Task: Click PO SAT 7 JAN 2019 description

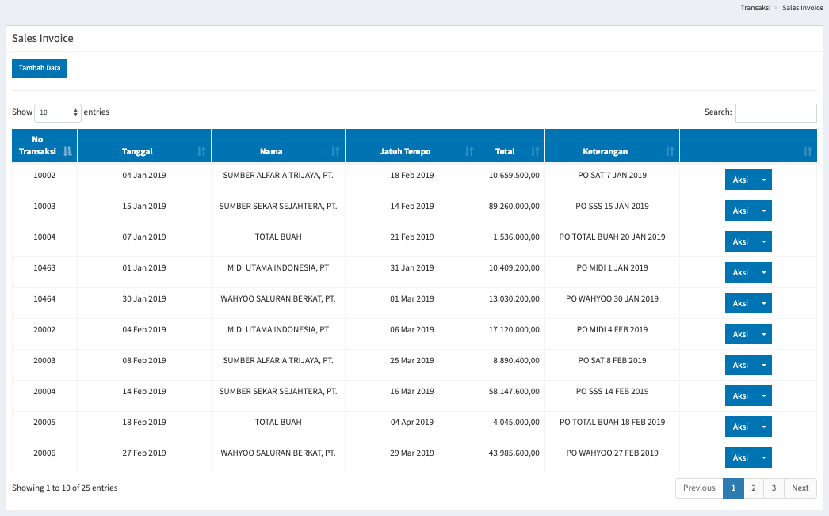Action: point(612,176)
